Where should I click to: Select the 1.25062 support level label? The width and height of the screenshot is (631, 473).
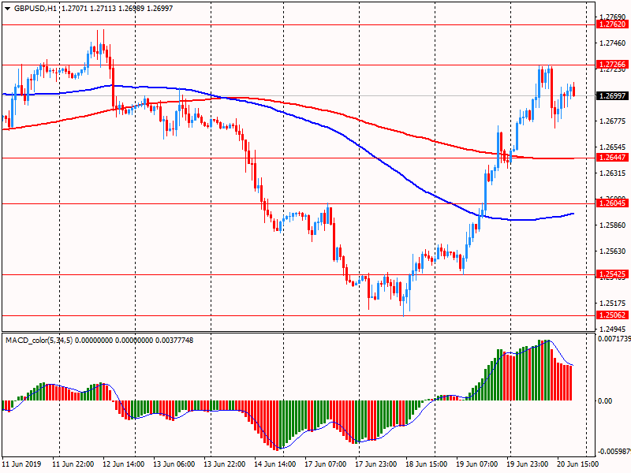tap(612, 315)
